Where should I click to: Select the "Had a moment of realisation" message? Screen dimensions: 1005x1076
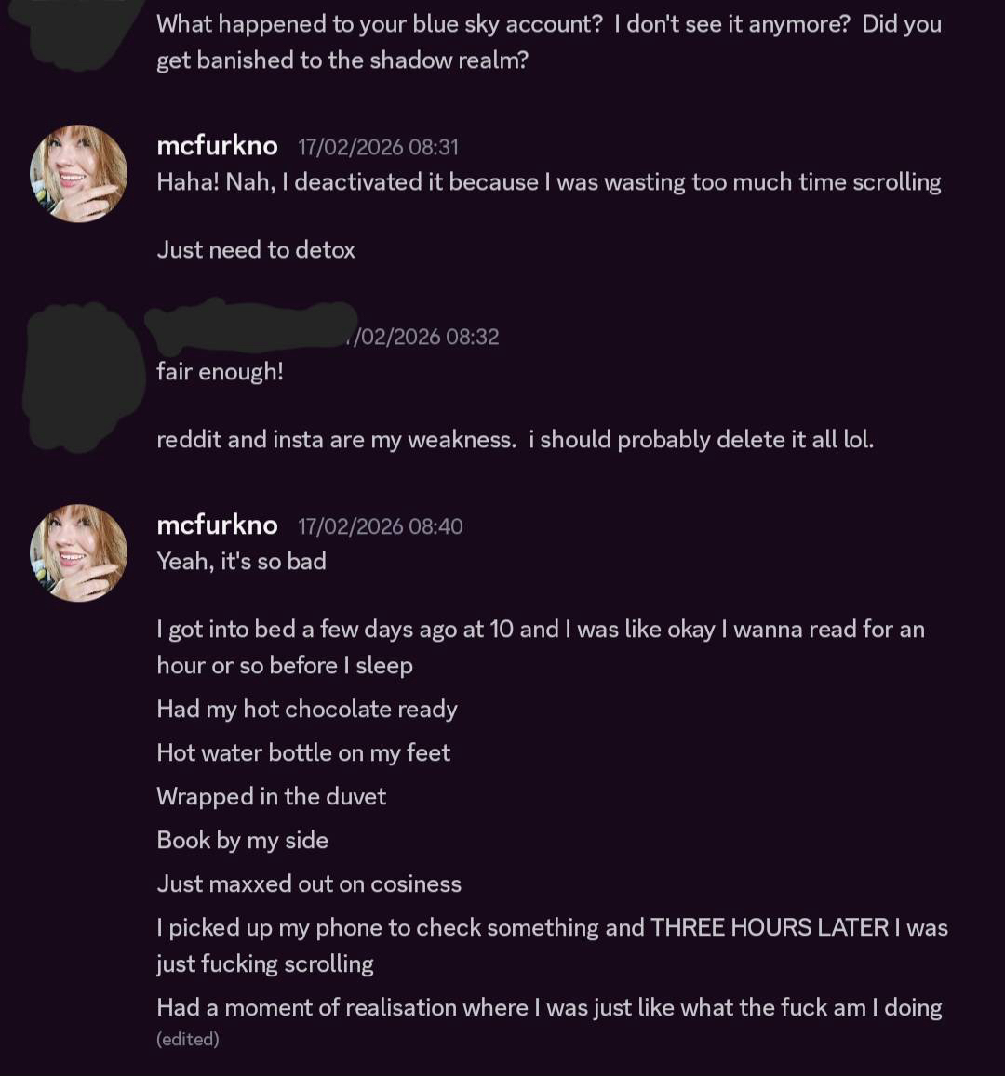[549, 1008]
